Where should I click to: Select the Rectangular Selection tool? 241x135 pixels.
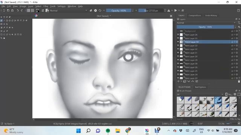pyautogui.click(x=2, y=34)
